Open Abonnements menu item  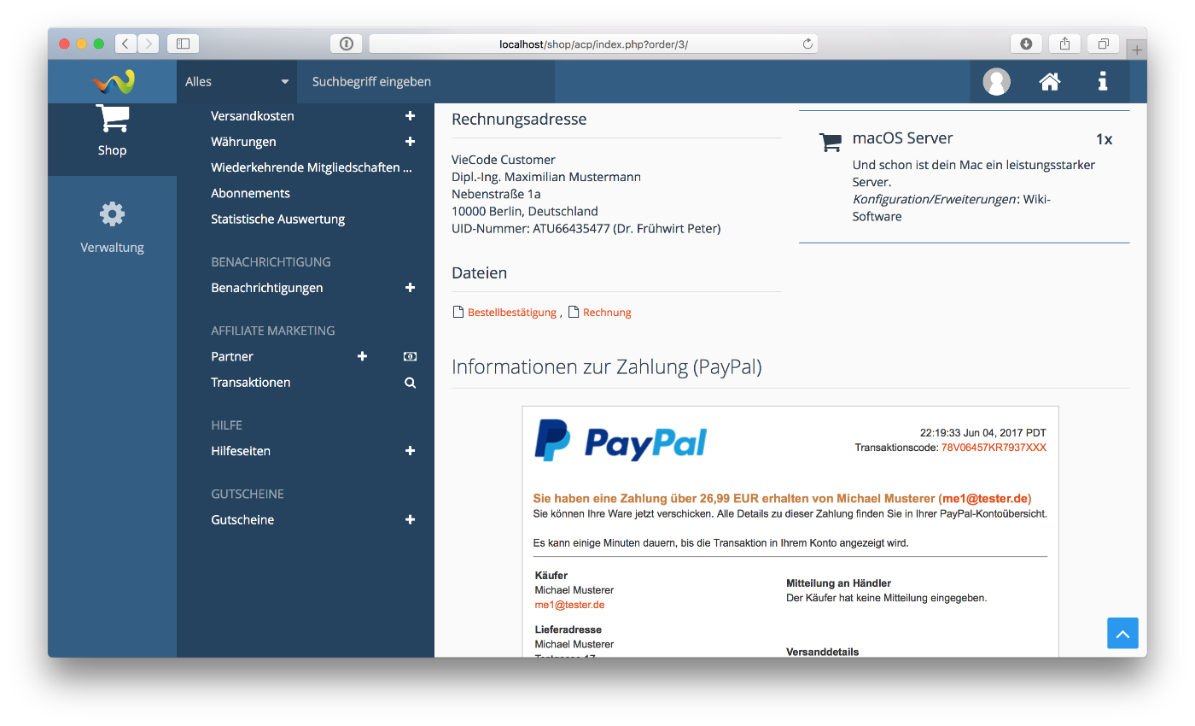(250, 193)
